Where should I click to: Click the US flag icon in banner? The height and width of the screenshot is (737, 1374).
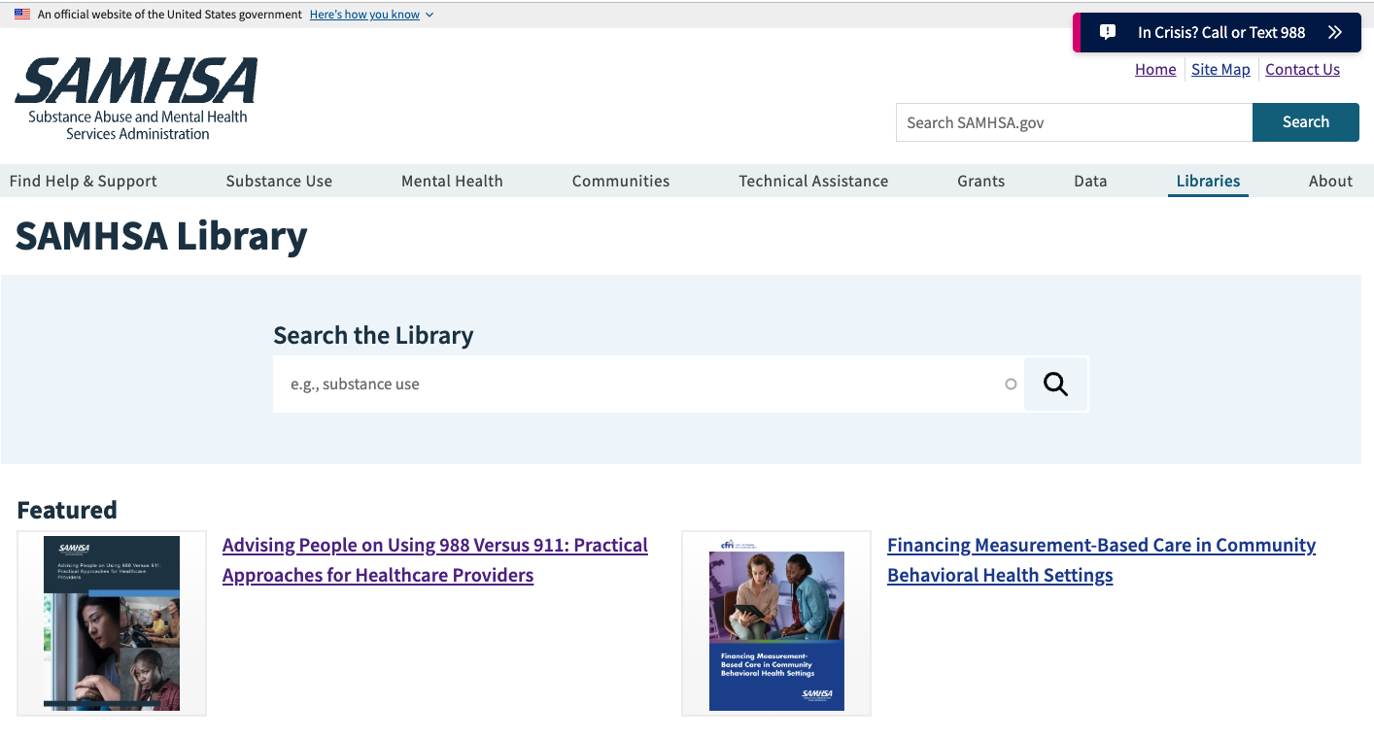[x=22, y=15]
